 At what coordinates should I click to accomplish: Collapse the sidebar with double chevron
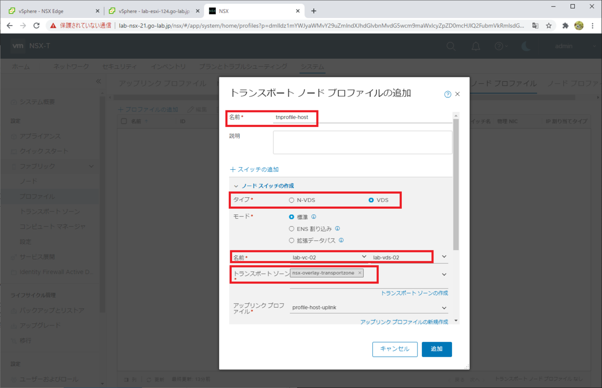pyautogui.click(x=98, y=81)
